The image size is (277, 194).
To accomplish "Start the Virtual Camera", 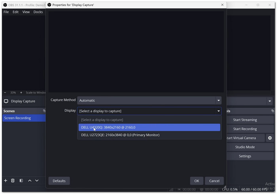I will (246, 138).
